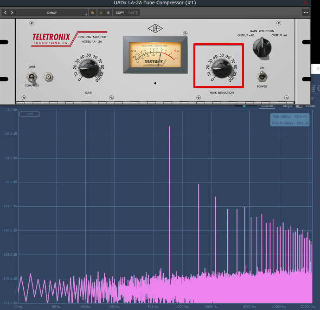
Task: Click the VU level indicator meter
Action: 155,55
